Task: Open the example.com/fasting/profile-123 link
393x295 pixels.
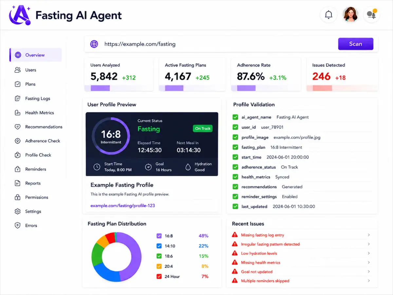Action: pyautogui.click(x=123, y=206)
